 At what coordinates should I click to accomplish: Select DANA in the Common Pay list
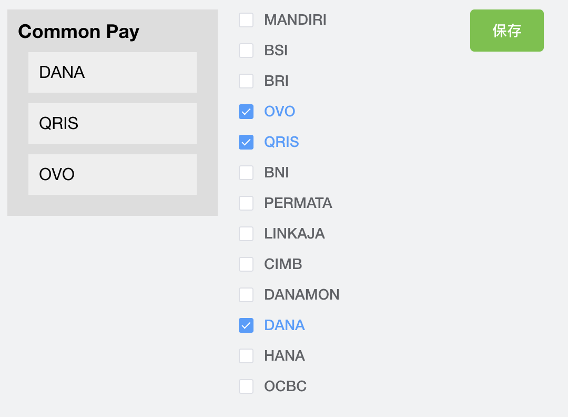tap(112, 72)
